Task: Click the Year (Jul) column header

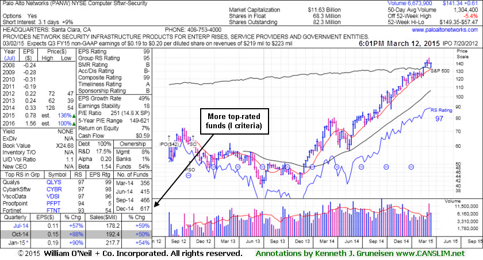Action: 10,55
